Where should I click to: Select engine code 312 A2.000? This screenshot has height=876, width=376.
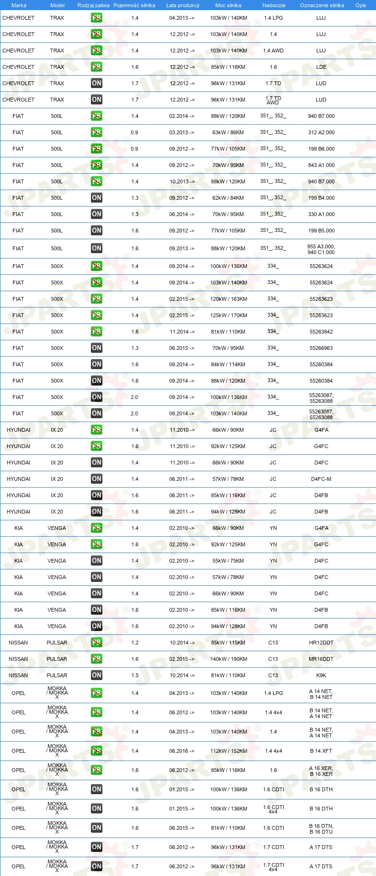(x=321, y=132)
